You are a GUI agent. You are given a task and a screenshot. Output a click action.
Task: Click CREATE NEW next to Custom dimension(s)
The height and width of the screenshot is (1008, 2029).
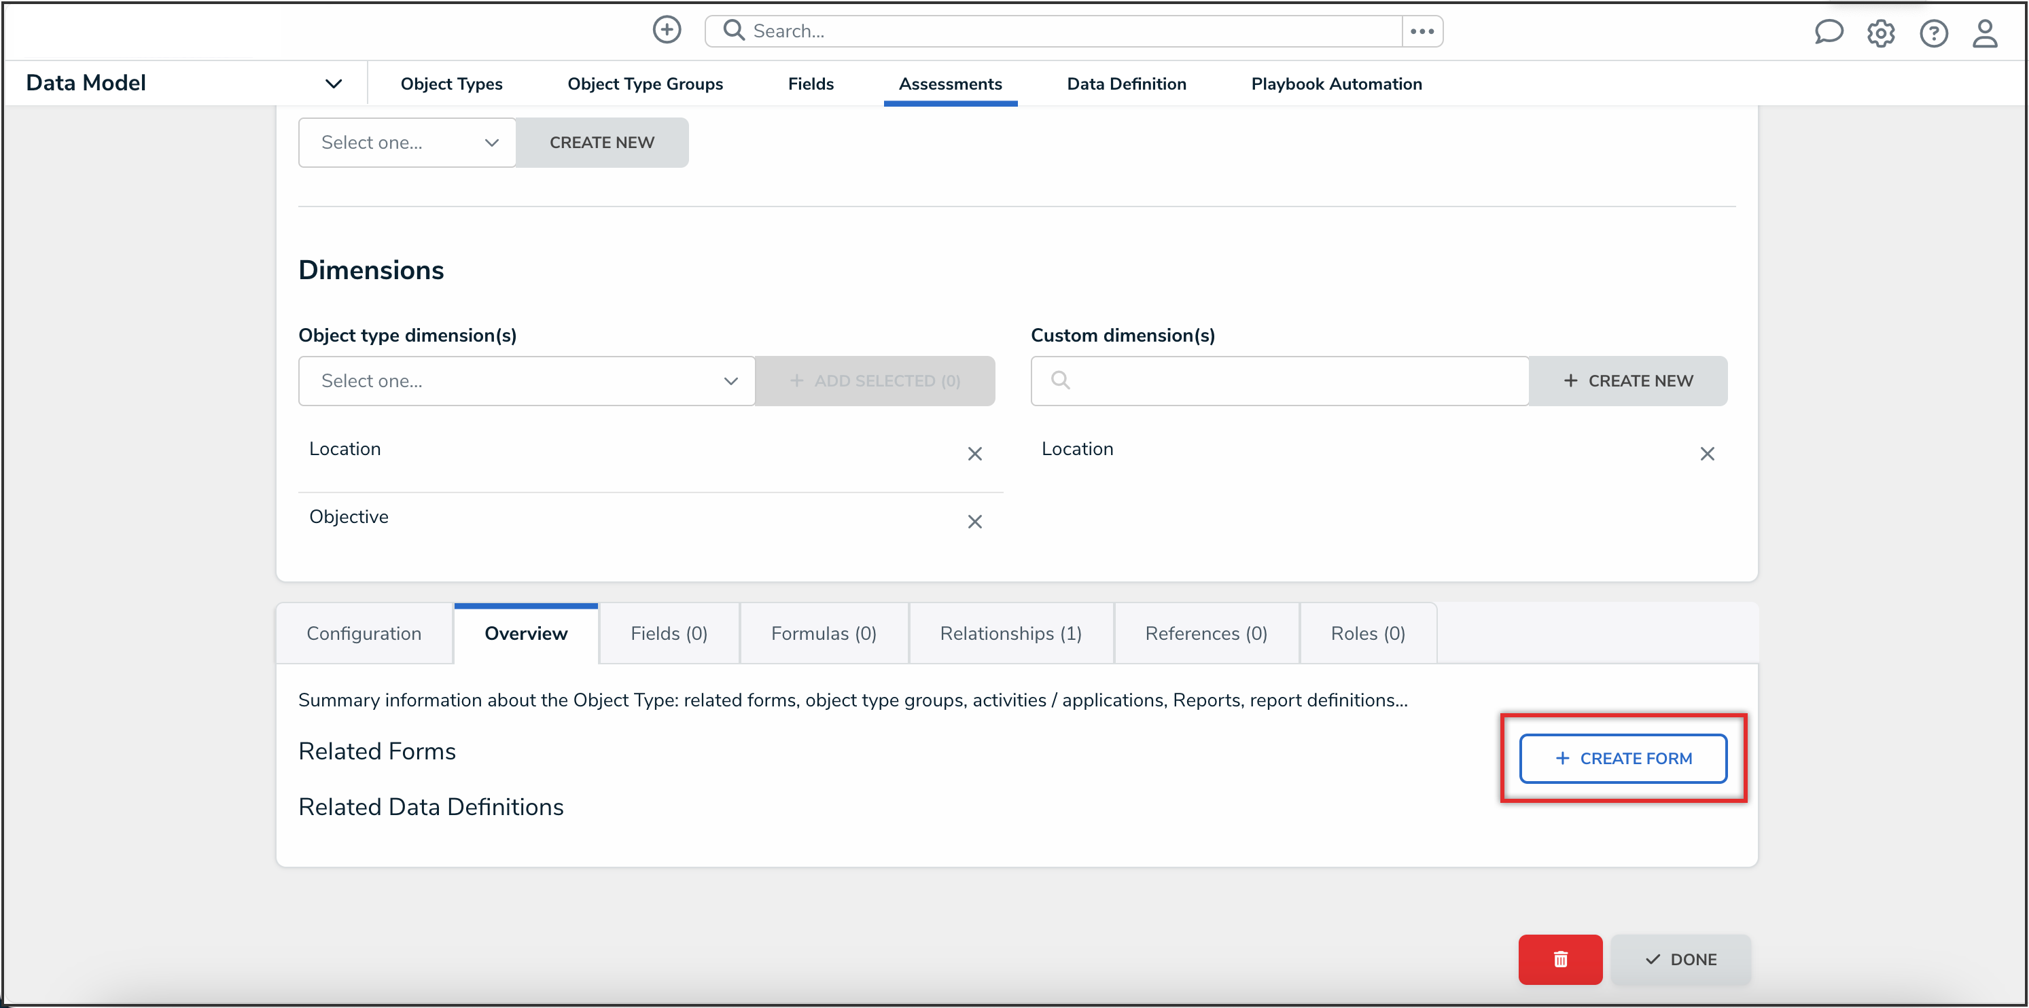[1629, 380]
